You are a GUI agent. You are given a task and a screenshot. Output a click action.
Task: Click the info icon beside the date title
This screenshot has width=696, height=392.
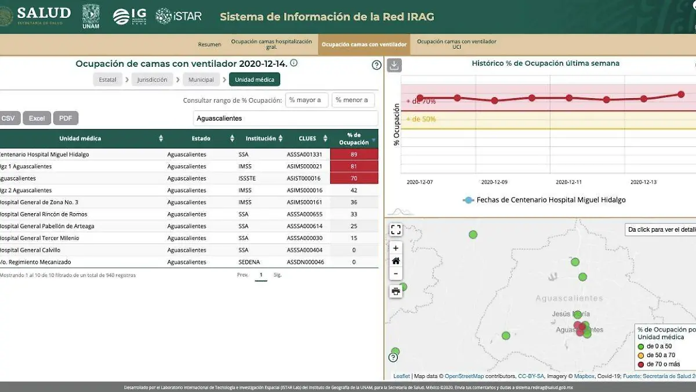(294, 63)
